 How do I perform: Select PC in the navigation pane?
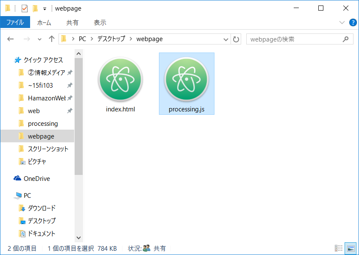pyautogui.click(x=27, y=196)
